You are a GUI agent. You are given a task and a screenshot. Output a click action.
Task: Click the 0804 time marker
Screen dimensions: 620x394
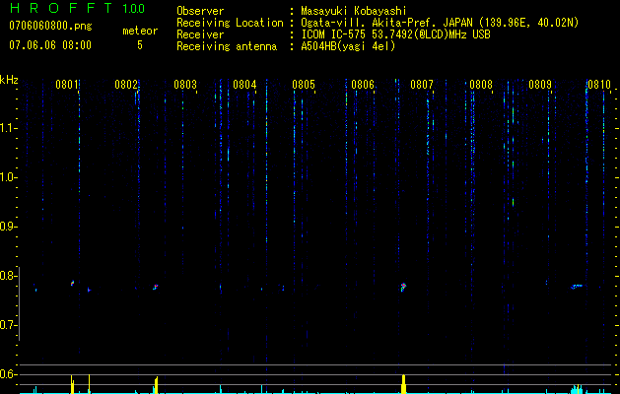244,85
